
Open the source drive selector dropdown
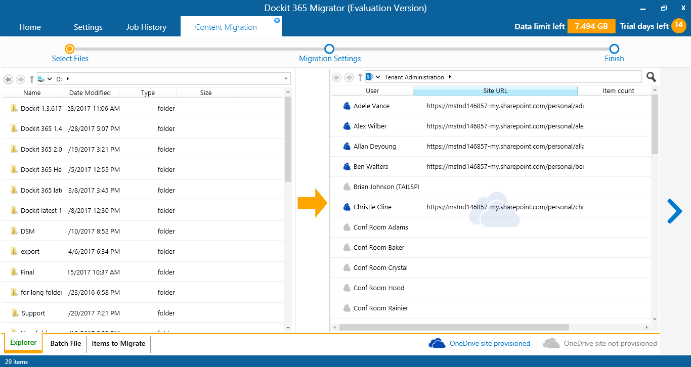(x=50, y=79)
